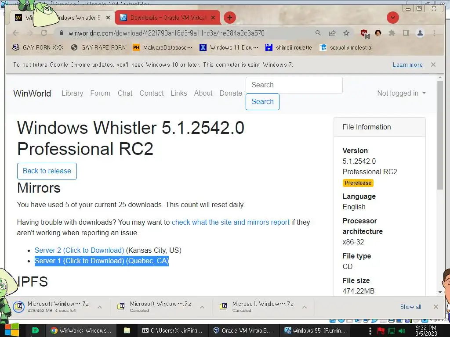
Task: Open the Windows 11 Dow… bookmark
Action: 229,47
